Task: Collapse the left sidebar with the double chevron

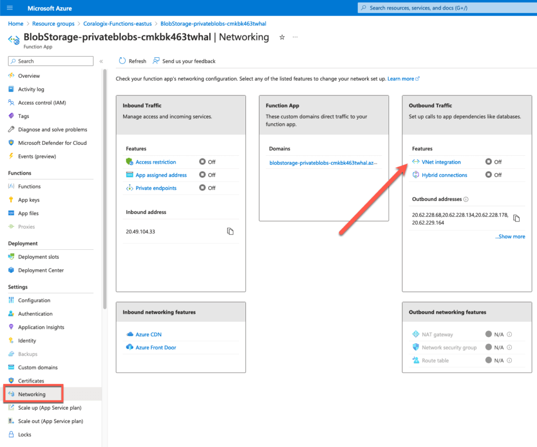Action: pos(101,61)
